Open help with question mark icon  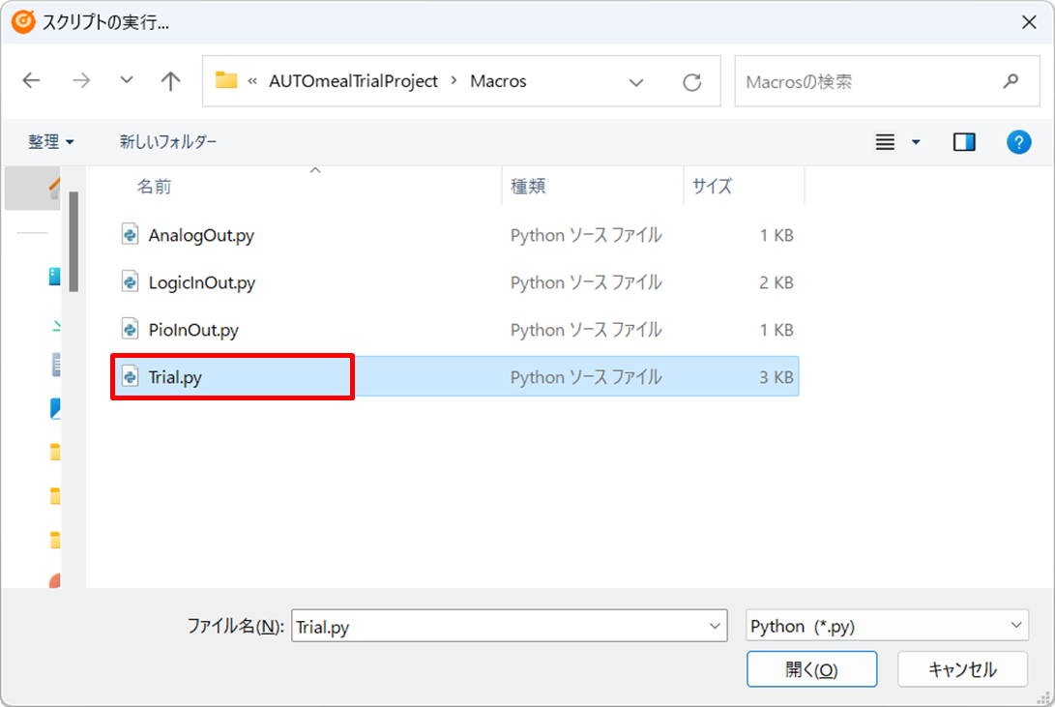click(1018, 142)
